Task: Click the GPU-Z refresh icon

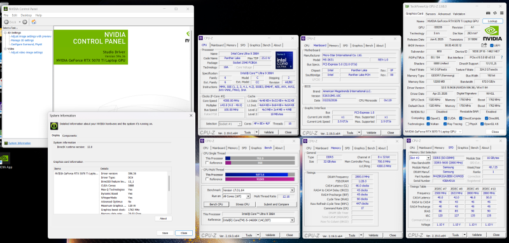Action: click(495, 13)
